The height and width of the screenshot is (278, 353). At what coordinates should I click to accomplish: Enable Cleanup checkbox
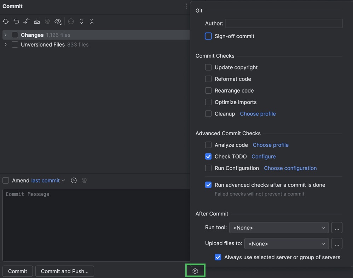coord(208,114)
